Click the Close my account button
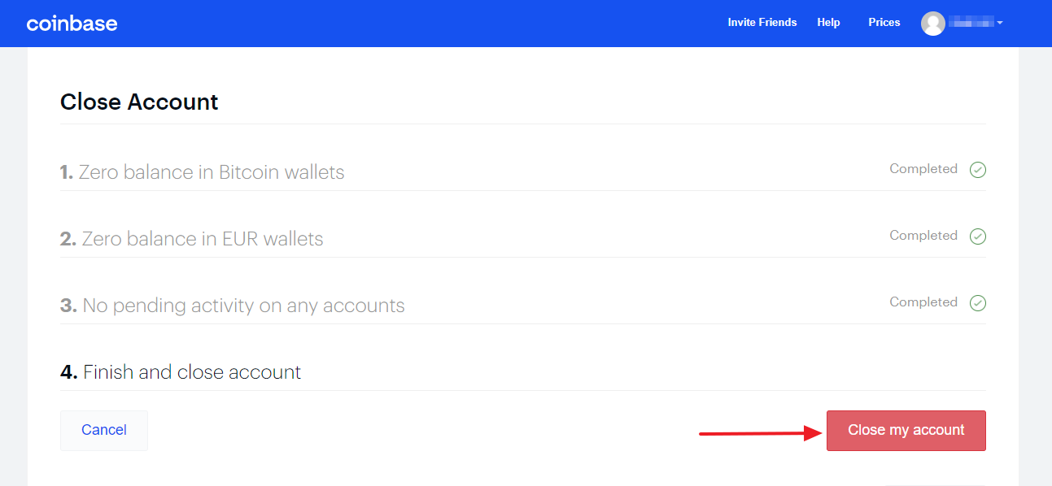1052x486 pixels. click(x=906, y=430)
